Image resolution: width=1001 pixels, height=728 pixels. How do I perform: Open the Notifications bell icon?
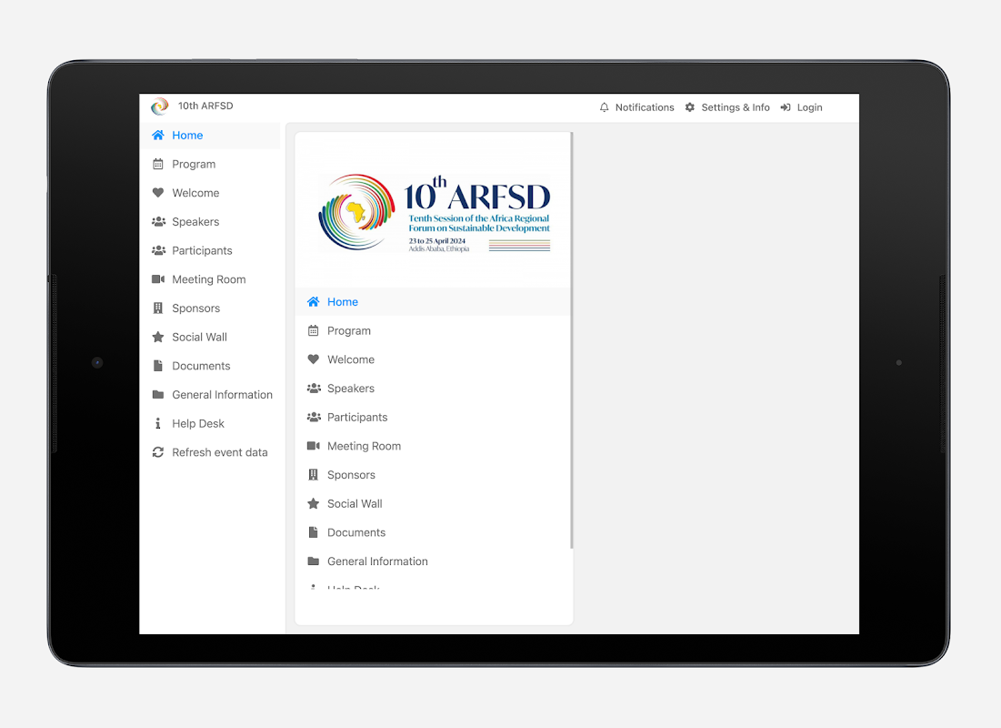(604, 107)
